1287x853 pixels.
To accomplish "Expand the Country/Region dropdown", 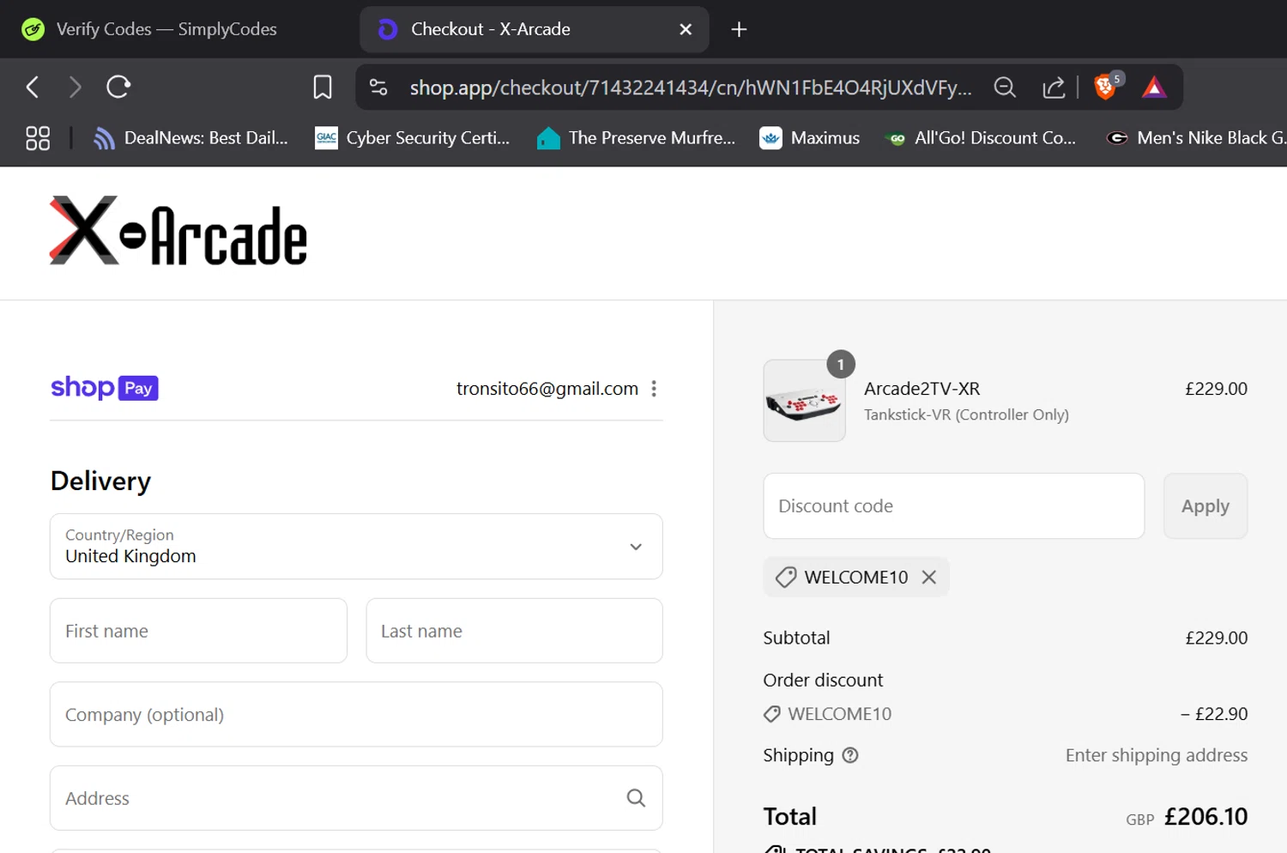I will [x=356, y=547].
